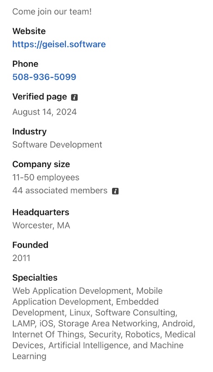The height and width of the screenshot is (372, 213).
Task: Select the August 14, 2024 date text
Action: click(x=44, y=112)
